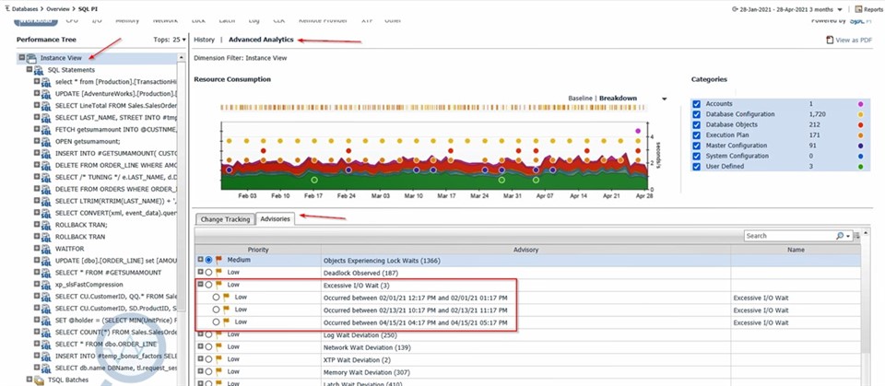Screen dimensions: 885x386
Task: Select radio for 02/01/21 12:17 PM occurrence
Action: click(x=216, y=298)
